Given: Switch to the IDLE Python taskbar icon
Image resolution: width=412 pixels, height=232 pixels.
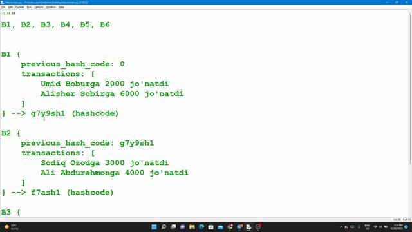Looking at the screenshot, I should pos(249,227).
